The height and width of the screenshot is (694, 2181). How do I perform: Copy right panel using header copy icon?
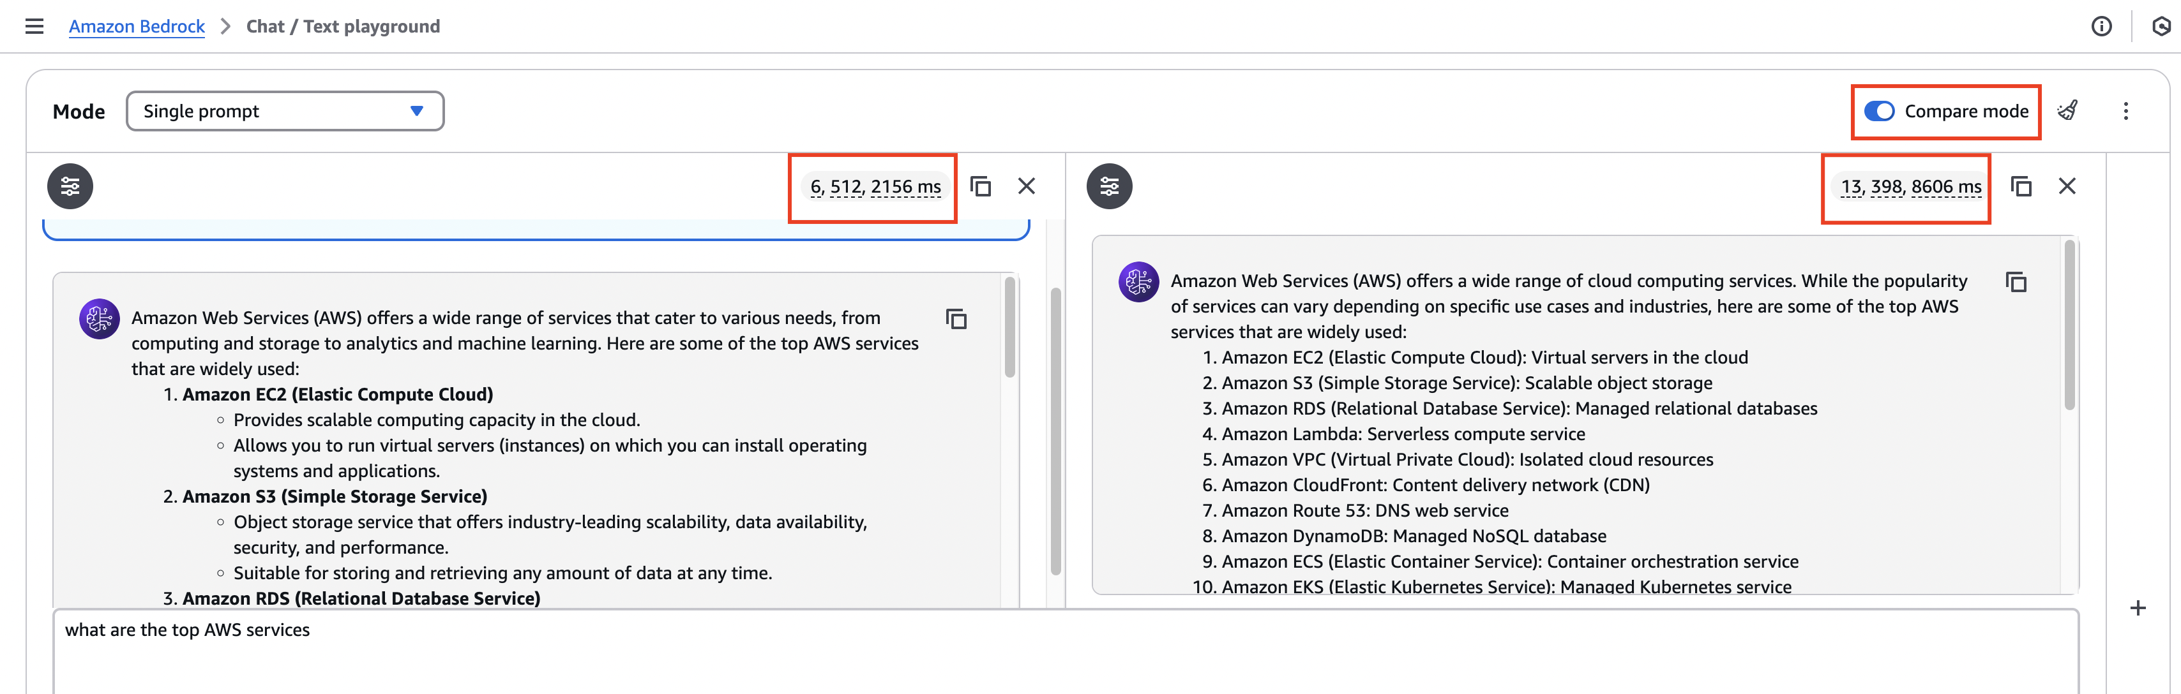[2021, 186]
